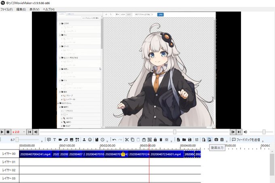Step forward one frame
Screen dimensions: 275x183
[233, 132]
